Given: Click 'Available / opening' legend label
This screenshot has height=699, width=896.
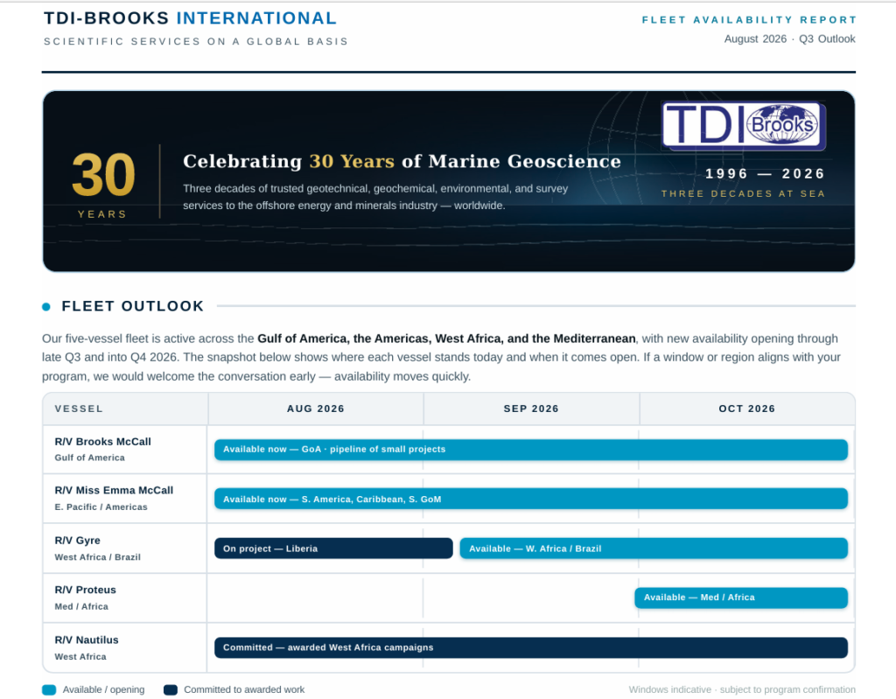Looking at the screenshot, I should pos(103,690).
